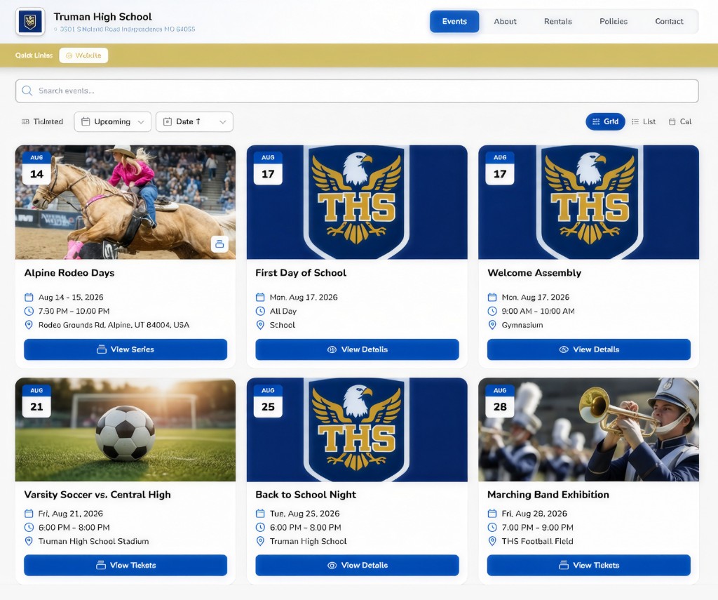
Task: Open the Date sort dropdown
Action: coord(195,122)
